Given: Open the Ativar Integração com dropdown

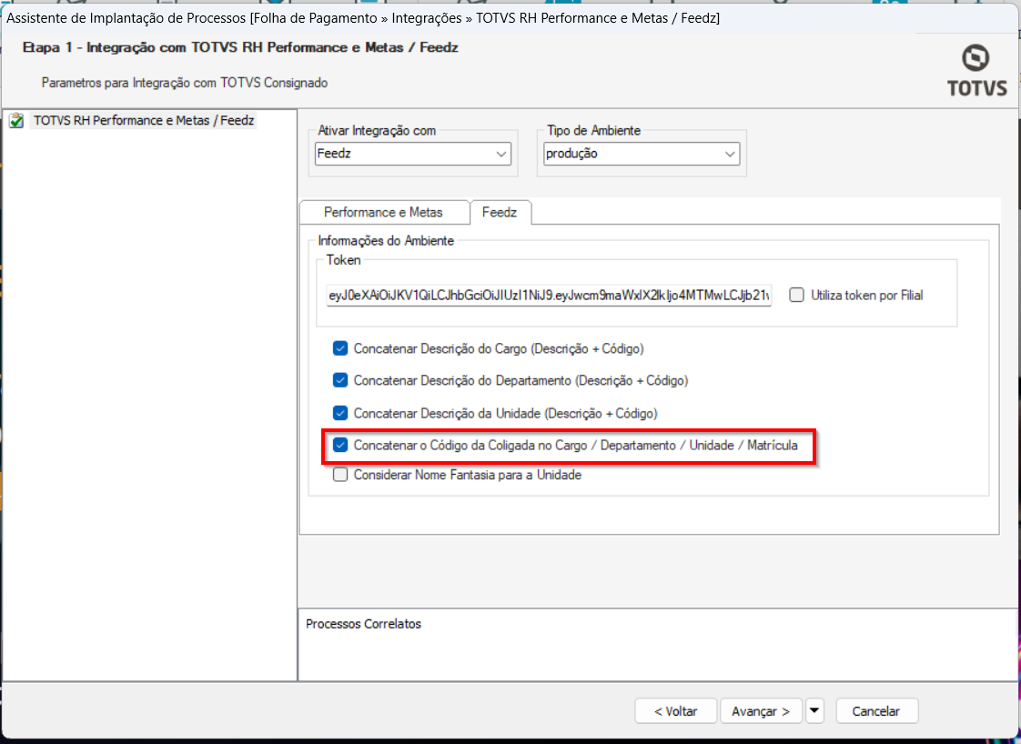Looking at the screenshot, I should (x=413, y=154).
